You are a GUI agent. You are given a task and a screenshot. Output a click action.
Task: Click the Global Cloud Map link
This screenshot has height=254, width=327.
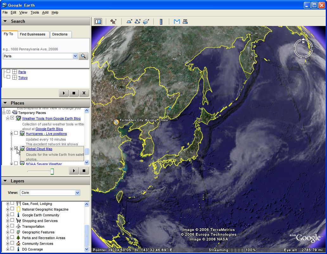point(39,149)
